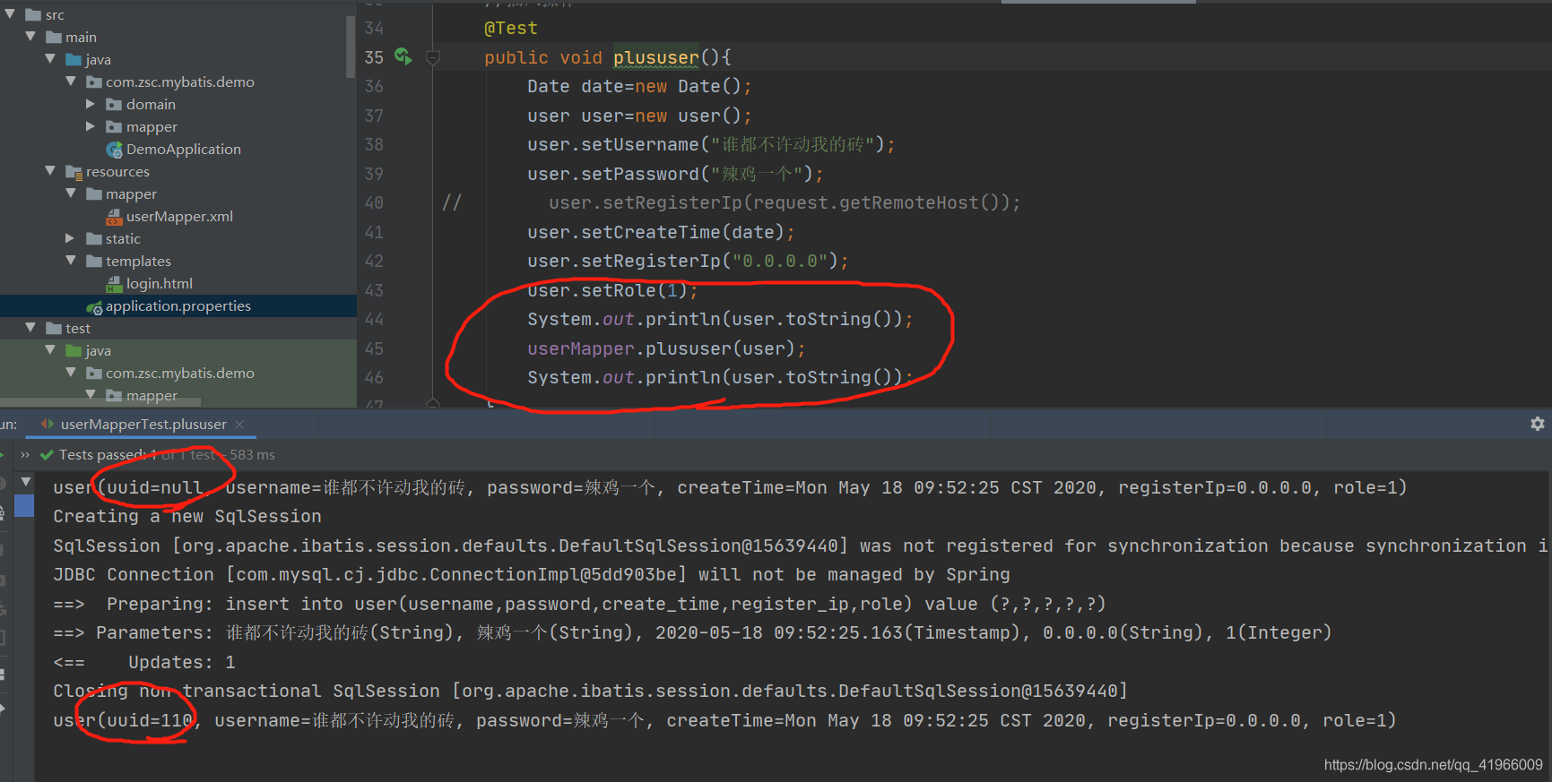This screenshot has height=782, width=1552.
Task: Click the run test gutter icon on line 35
Action: pos(403,56)
